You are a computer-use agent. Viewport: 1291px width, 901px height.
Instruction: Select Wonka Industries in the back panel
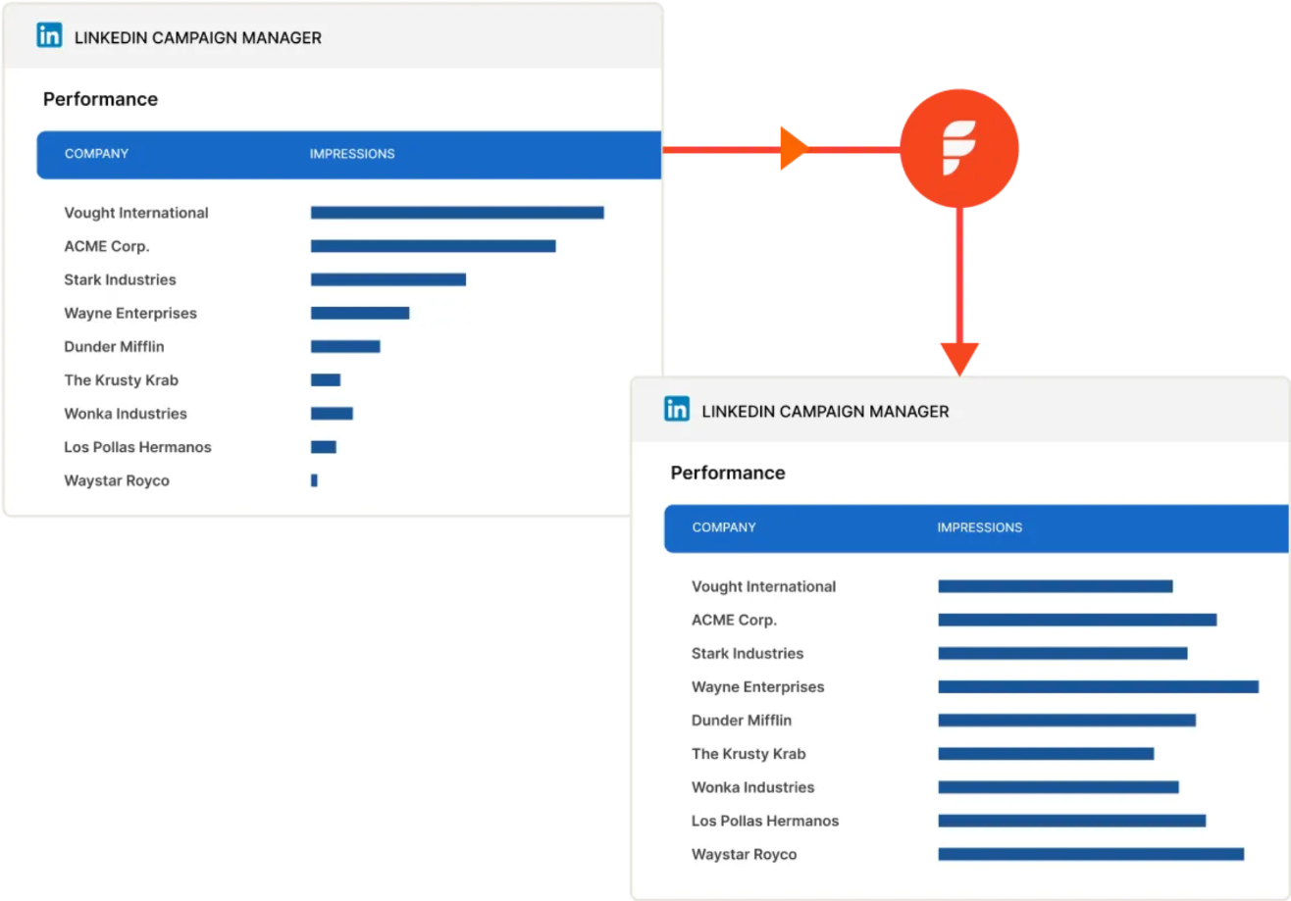tap(126, 414)
